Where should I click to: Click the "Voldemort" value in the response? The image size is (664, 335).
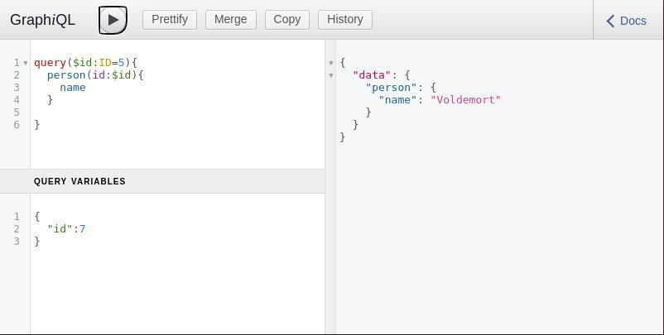click(x=465, y=99)
